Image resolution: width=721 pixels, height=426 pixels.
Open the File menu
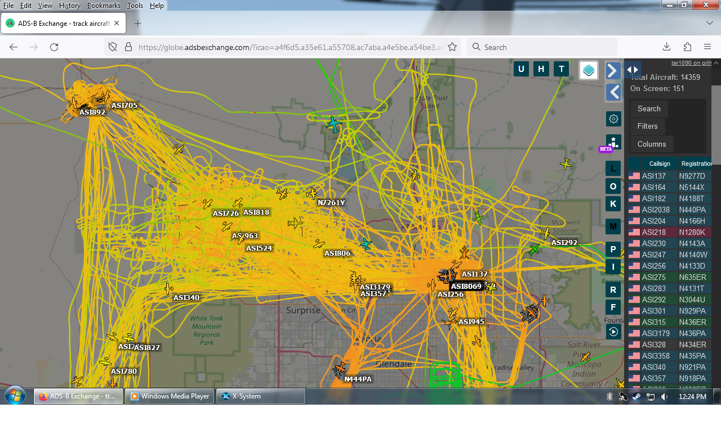pos(8,5)
